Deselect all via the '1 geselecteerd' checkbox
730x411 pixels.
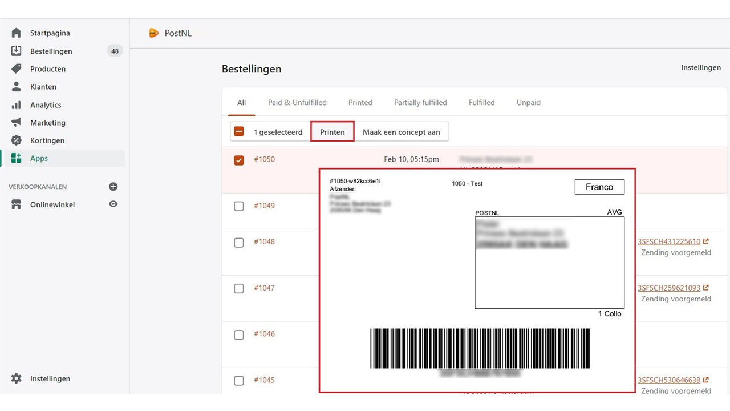[239, 132]
